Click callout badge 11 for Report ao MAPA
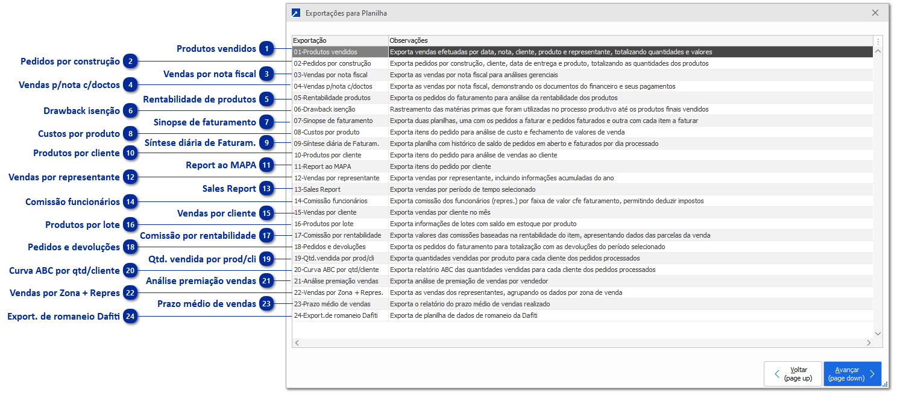 tap(266, 165)
